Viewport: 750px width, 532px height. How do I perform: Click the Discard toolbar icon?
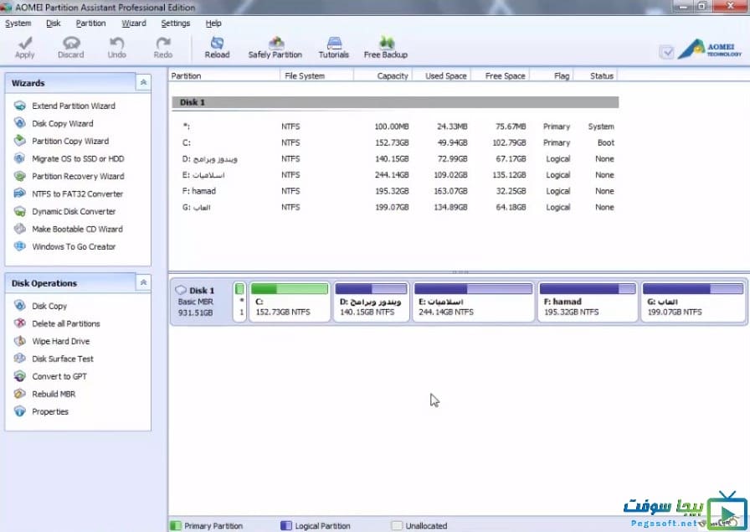pyautogui.click(x=71, y=43)
